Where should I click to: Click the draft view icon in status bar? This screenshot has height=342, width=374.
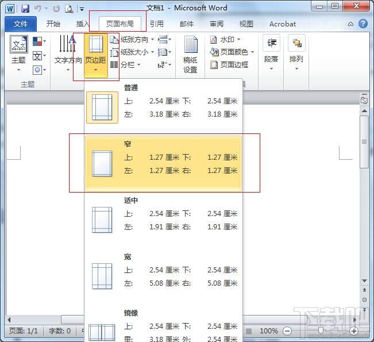[x=249, y=331]
